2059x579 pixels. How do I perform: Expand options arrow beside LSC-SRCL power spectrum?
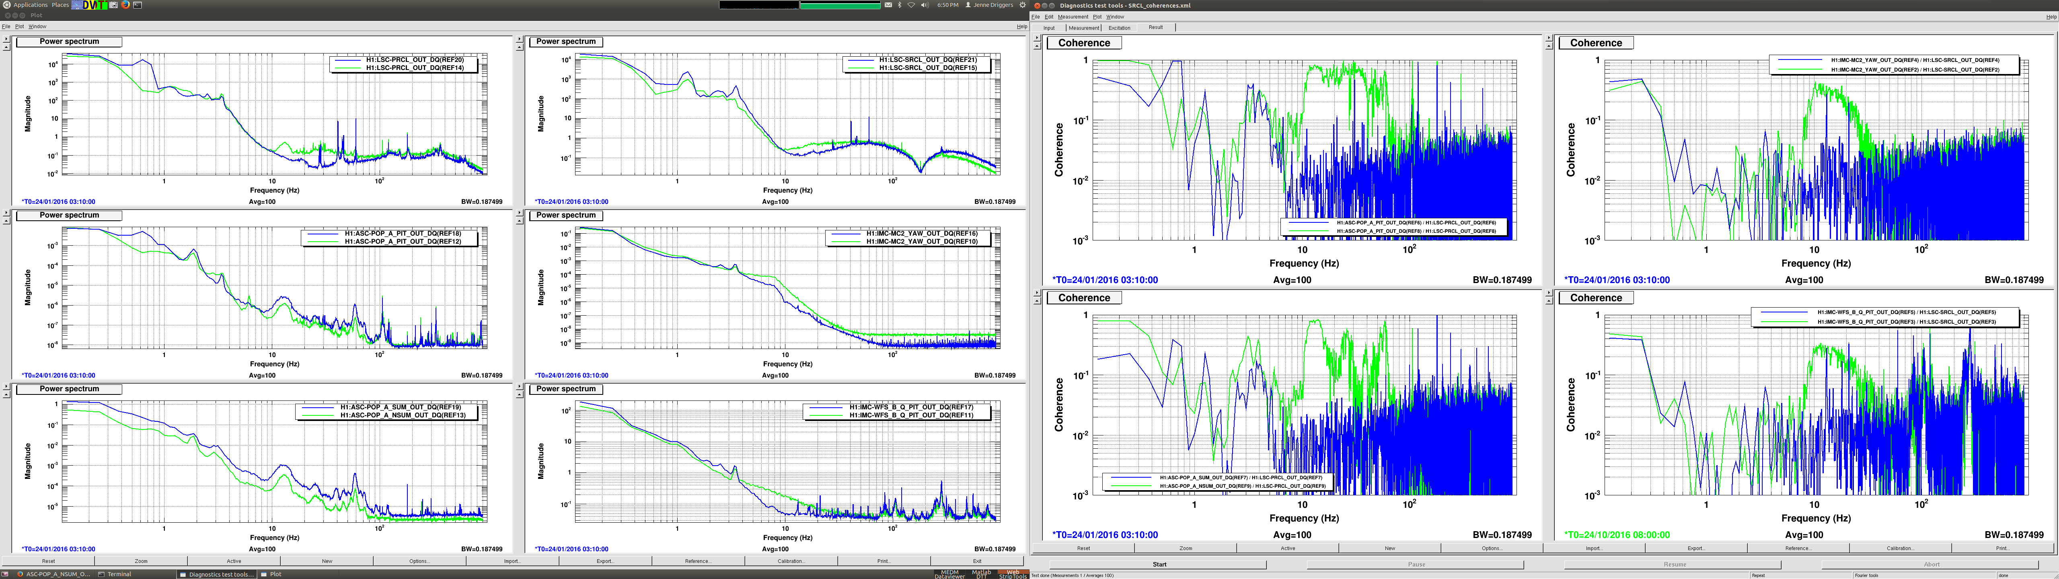coord(520,38)
